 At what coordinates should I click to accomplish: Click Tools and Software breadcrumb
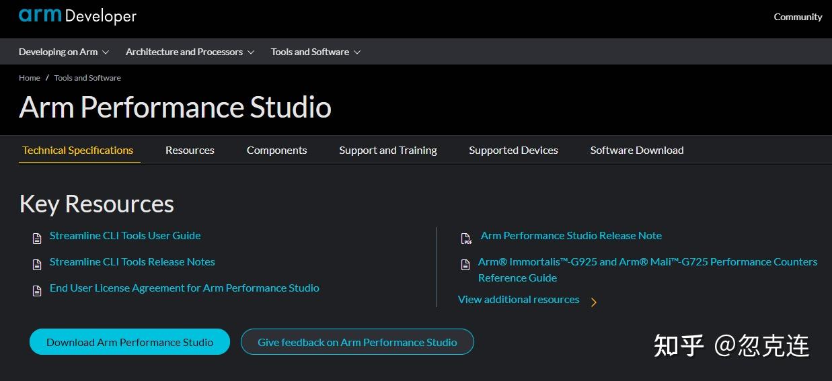[87, 78]
